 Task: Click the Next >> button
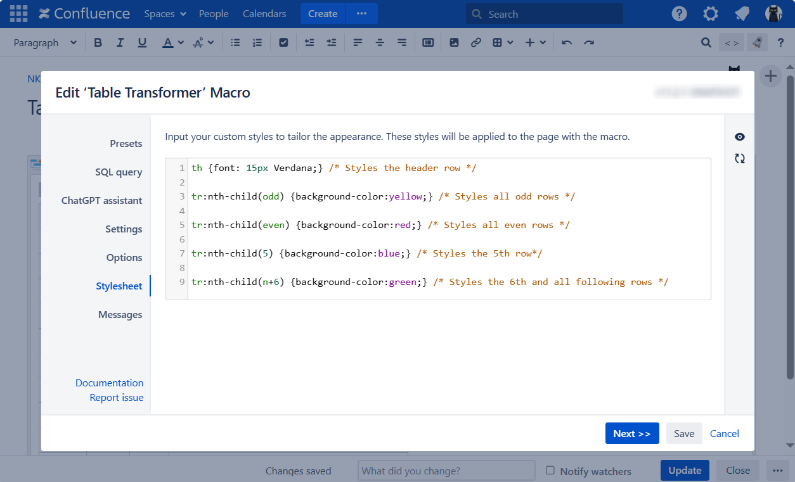pos(631,433)
